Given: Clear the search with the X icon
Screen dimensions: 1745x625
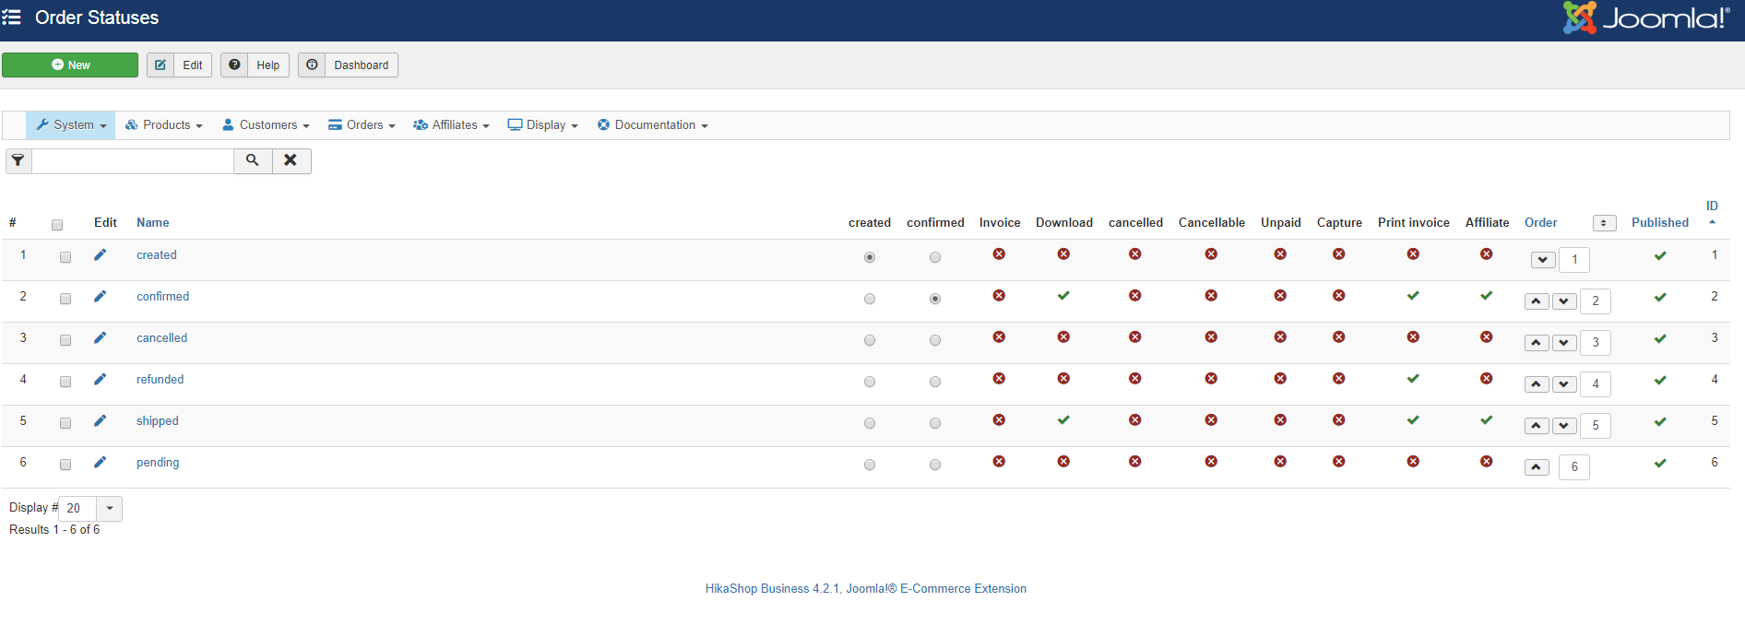Looking at the screenshot, I should pos(291,160).
